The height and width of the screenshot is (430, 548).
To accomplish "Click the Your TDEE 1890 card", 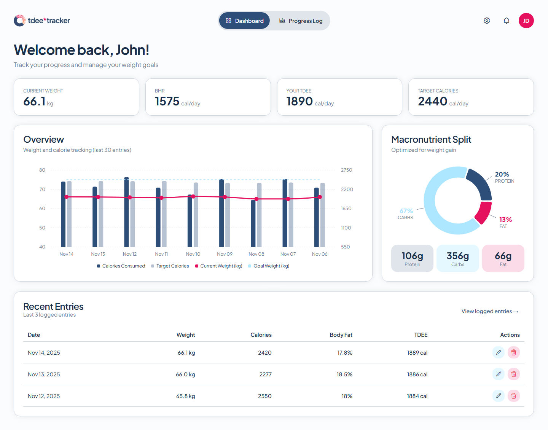I will (339, 97).
